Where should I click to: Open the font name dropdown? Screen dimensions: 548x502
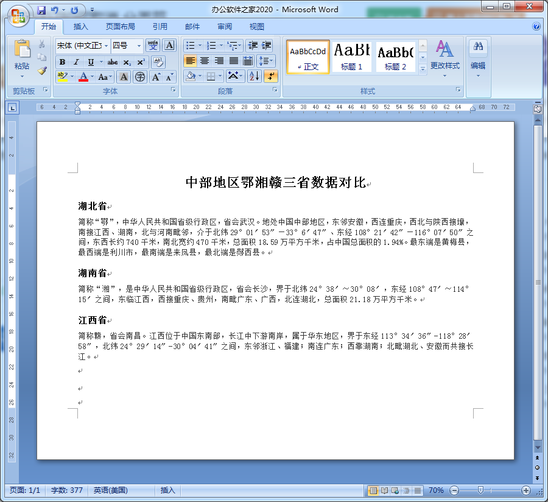point(106,46)
